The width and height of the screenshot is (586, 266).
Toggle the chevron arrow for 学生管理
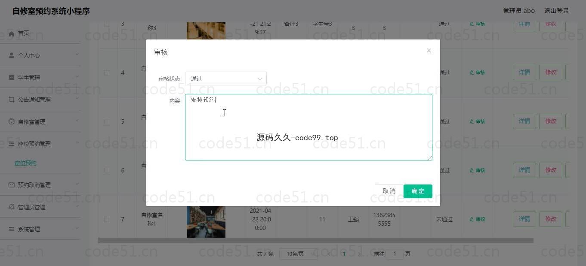[x=77, y=77]
